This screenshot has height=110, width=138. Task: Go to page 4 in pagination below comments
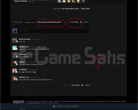(75, 85)
